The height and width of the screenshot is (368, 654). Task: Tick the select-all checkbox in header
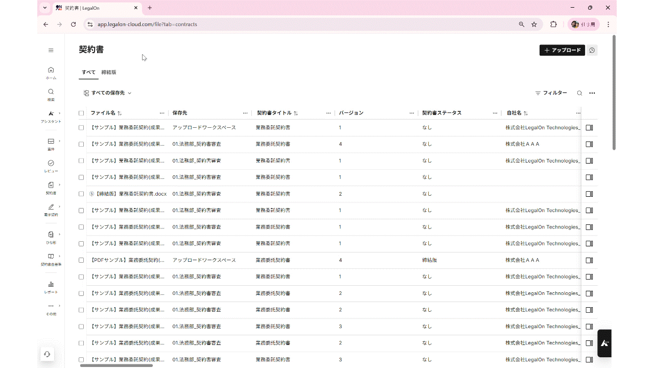click(81, 113)
